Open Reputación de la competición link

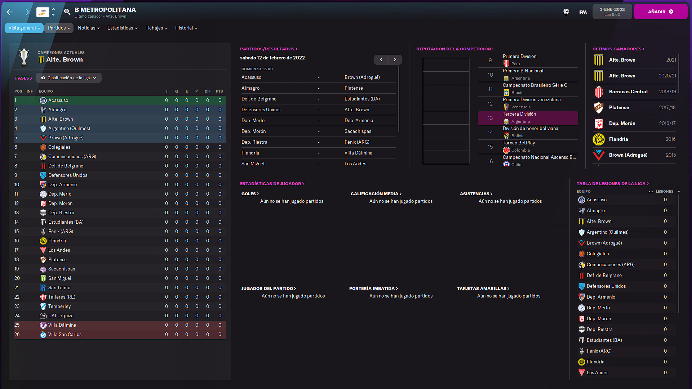point(455,49)
